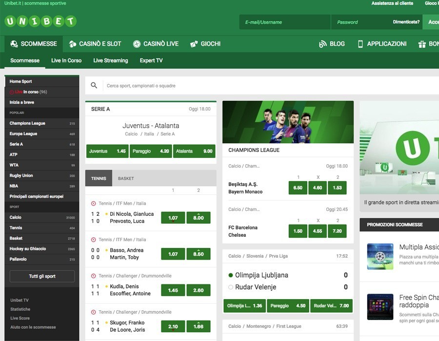Open Live in corso (96) sidebar item
Screen dimensions: 439x341
[x=42, y=92]
